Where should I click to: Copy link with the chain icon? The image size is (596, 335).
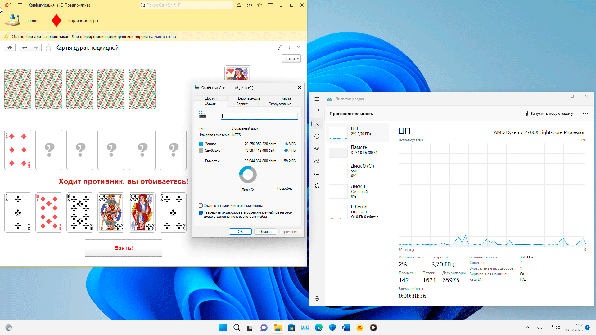(280, 47)
